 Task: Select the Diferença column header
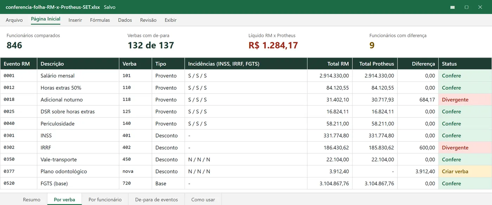[418, 64]
